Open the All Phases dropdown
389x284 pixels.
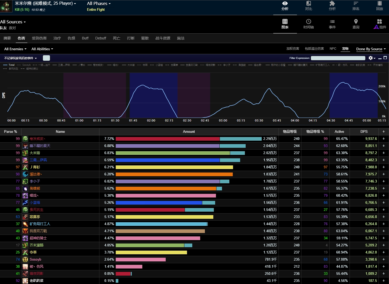tap(99, 3)
